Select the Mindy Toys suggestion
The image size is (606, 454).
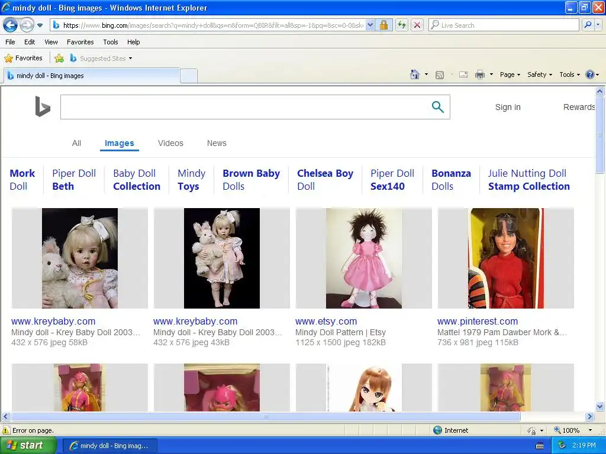[x=191, y=180]
